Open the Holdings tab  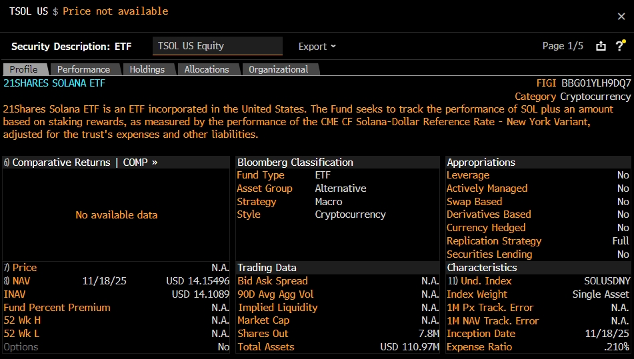[147, 69]
